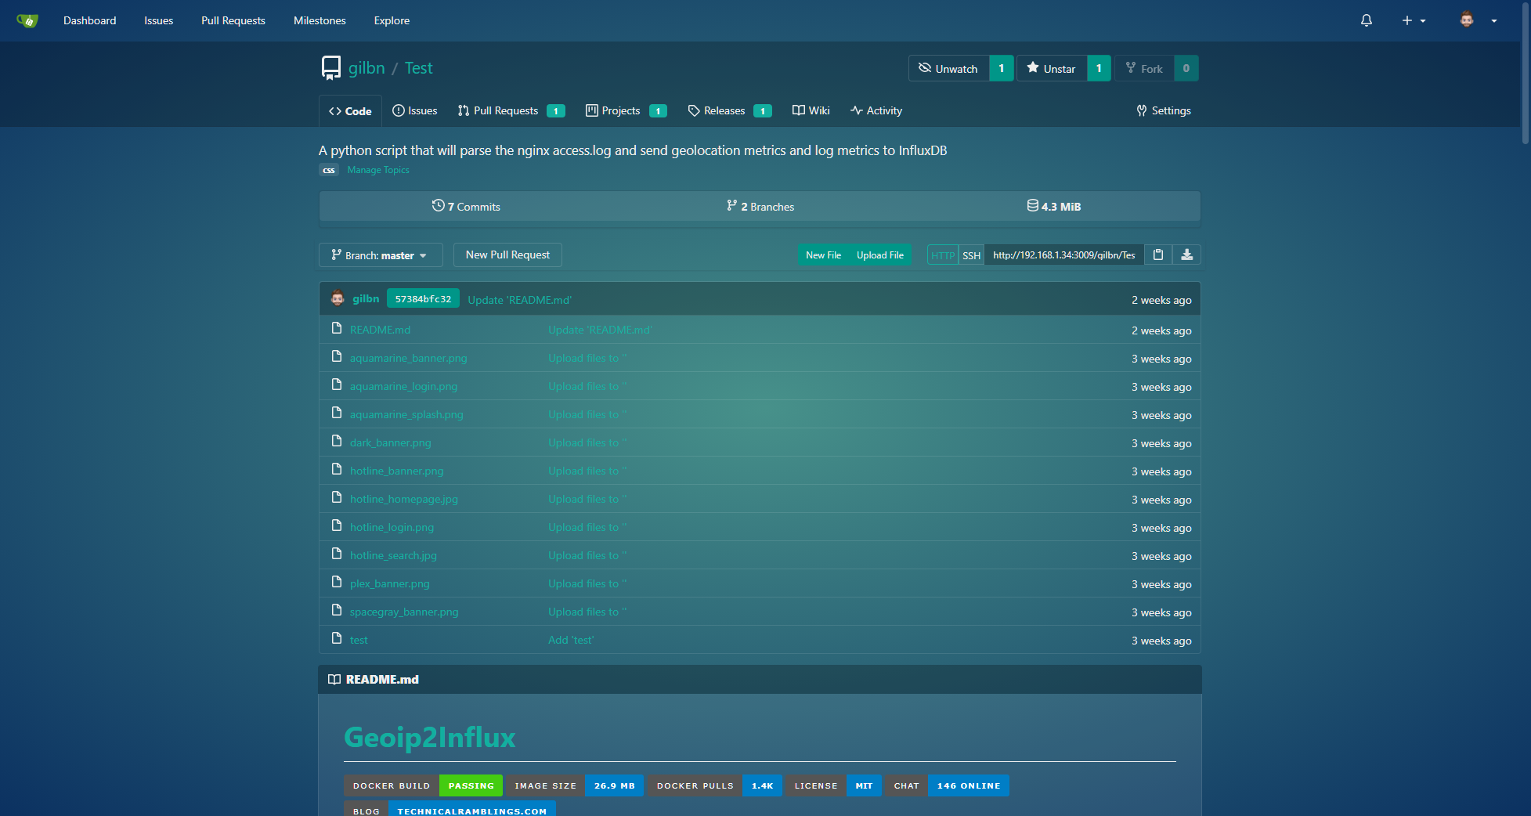Image resolution: width=1531 pixels, height=816 pixels.
Task: Unstar the Test repository
Action: (x=1052, y=68)
